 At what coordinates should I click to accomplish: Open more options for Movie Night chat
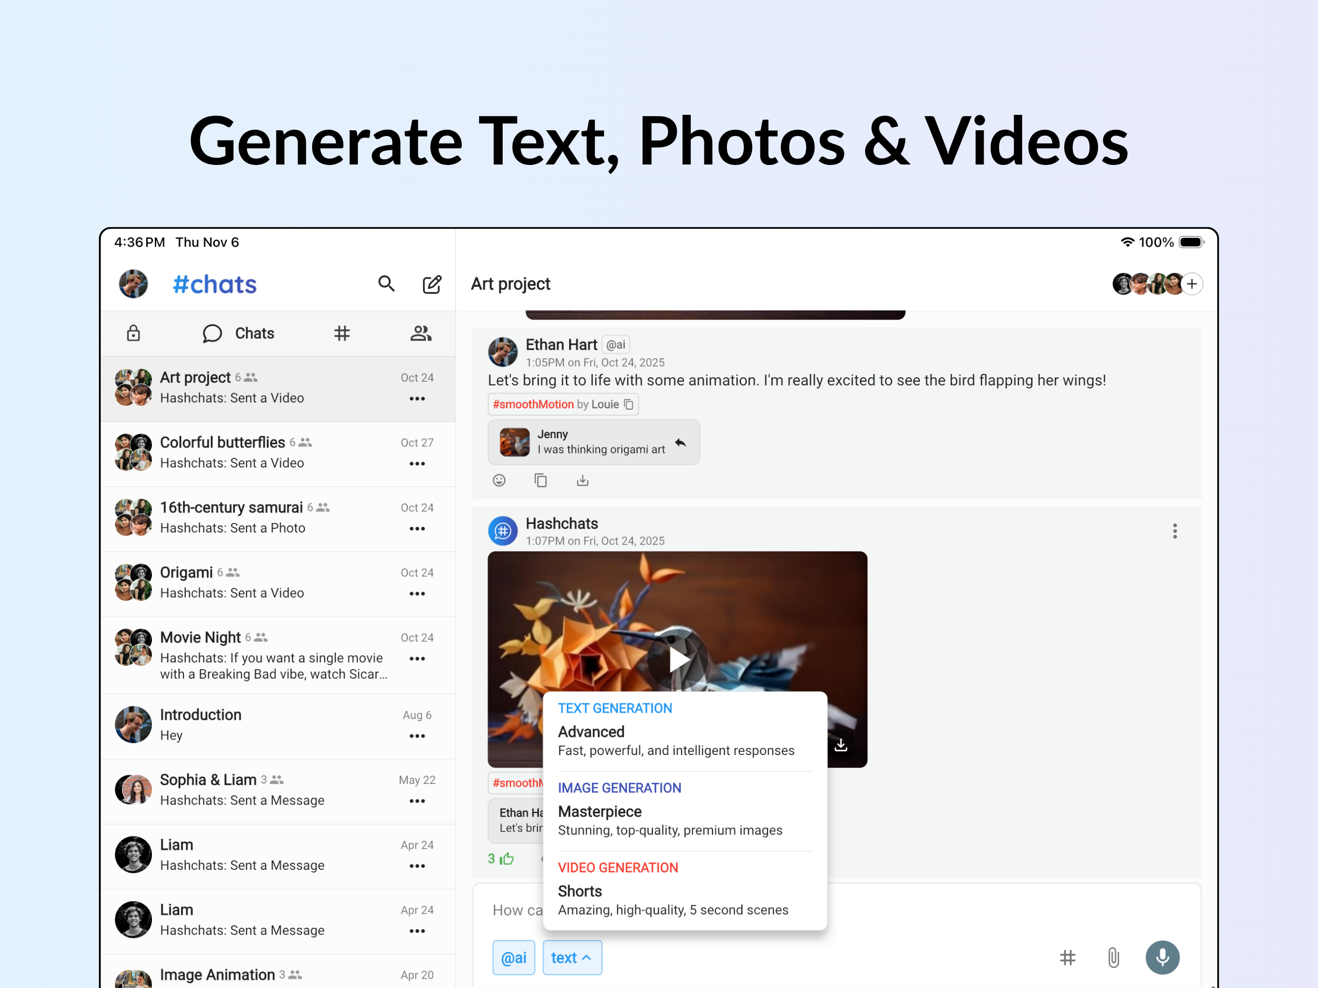(x=417, y=659)
